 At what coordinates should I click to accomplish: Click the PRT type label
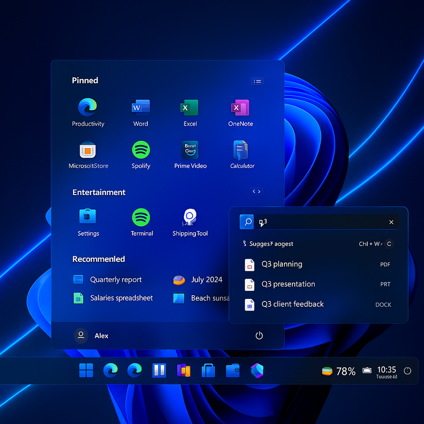point(385,284)
